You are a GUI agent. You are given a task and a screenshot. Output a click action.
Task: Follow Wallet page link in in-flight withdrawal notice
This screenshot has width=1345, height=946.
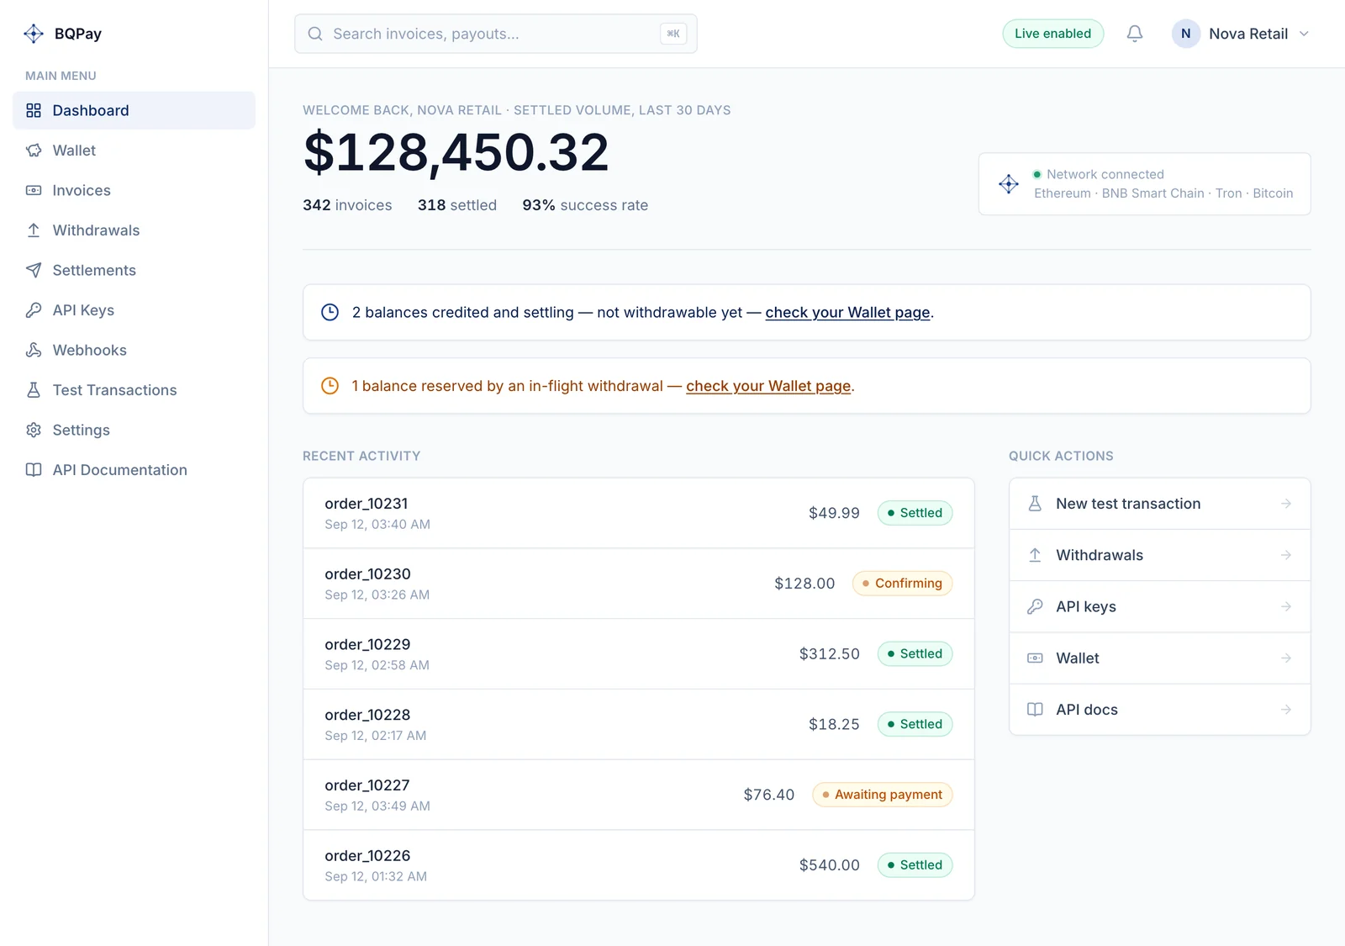pos(768,386)
